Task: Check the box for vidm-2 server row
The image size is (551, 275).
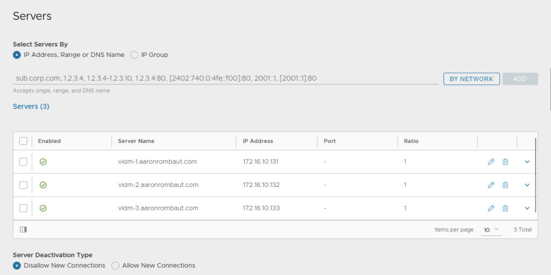Action: point(23,185)
